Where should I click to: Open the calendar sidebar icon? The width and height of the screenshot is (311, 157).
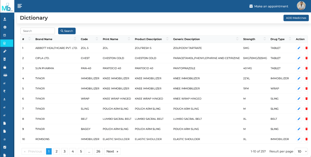(5, 35)
